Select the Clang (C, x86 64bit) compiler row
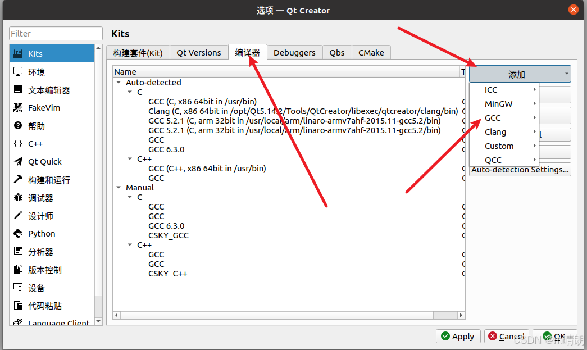 303,111
